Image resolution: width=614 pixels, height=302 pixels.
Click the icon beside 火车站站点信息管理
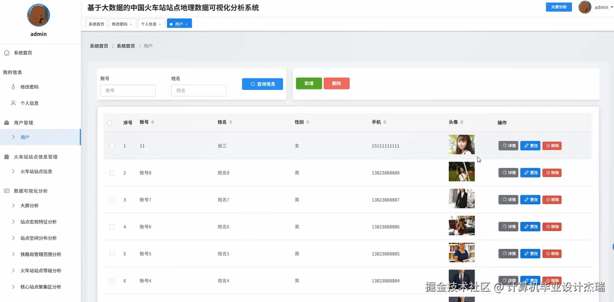point(7,156)
